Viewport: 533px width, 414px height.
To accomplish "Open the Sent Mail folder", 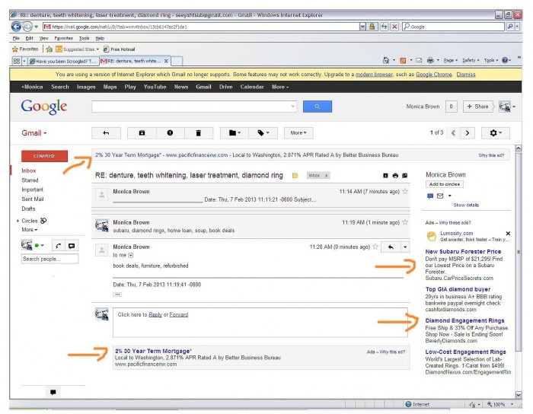I will 33,199.
